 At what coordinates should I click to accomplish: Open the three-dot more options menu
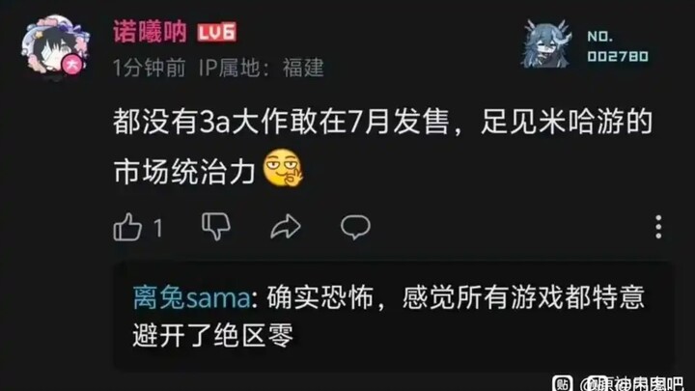click(658, 227)
